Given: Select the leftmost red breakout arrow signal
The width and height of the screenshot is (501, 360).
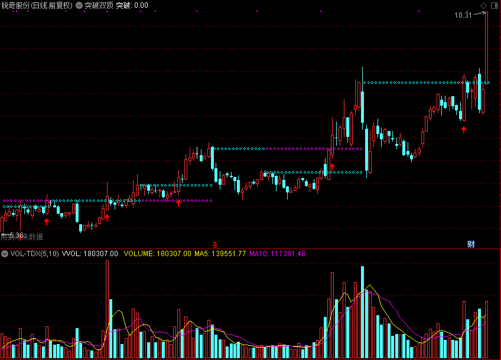Looking at the screenshot, I should (47, 221).
